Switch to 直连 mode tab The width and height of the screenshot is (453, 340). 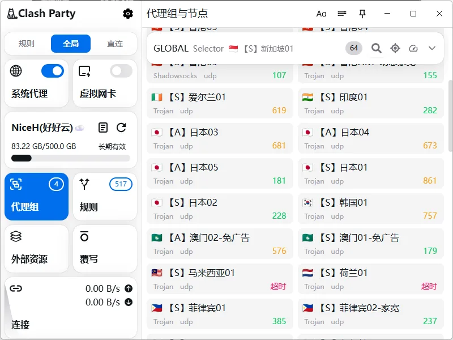click(x=115, y=44)
